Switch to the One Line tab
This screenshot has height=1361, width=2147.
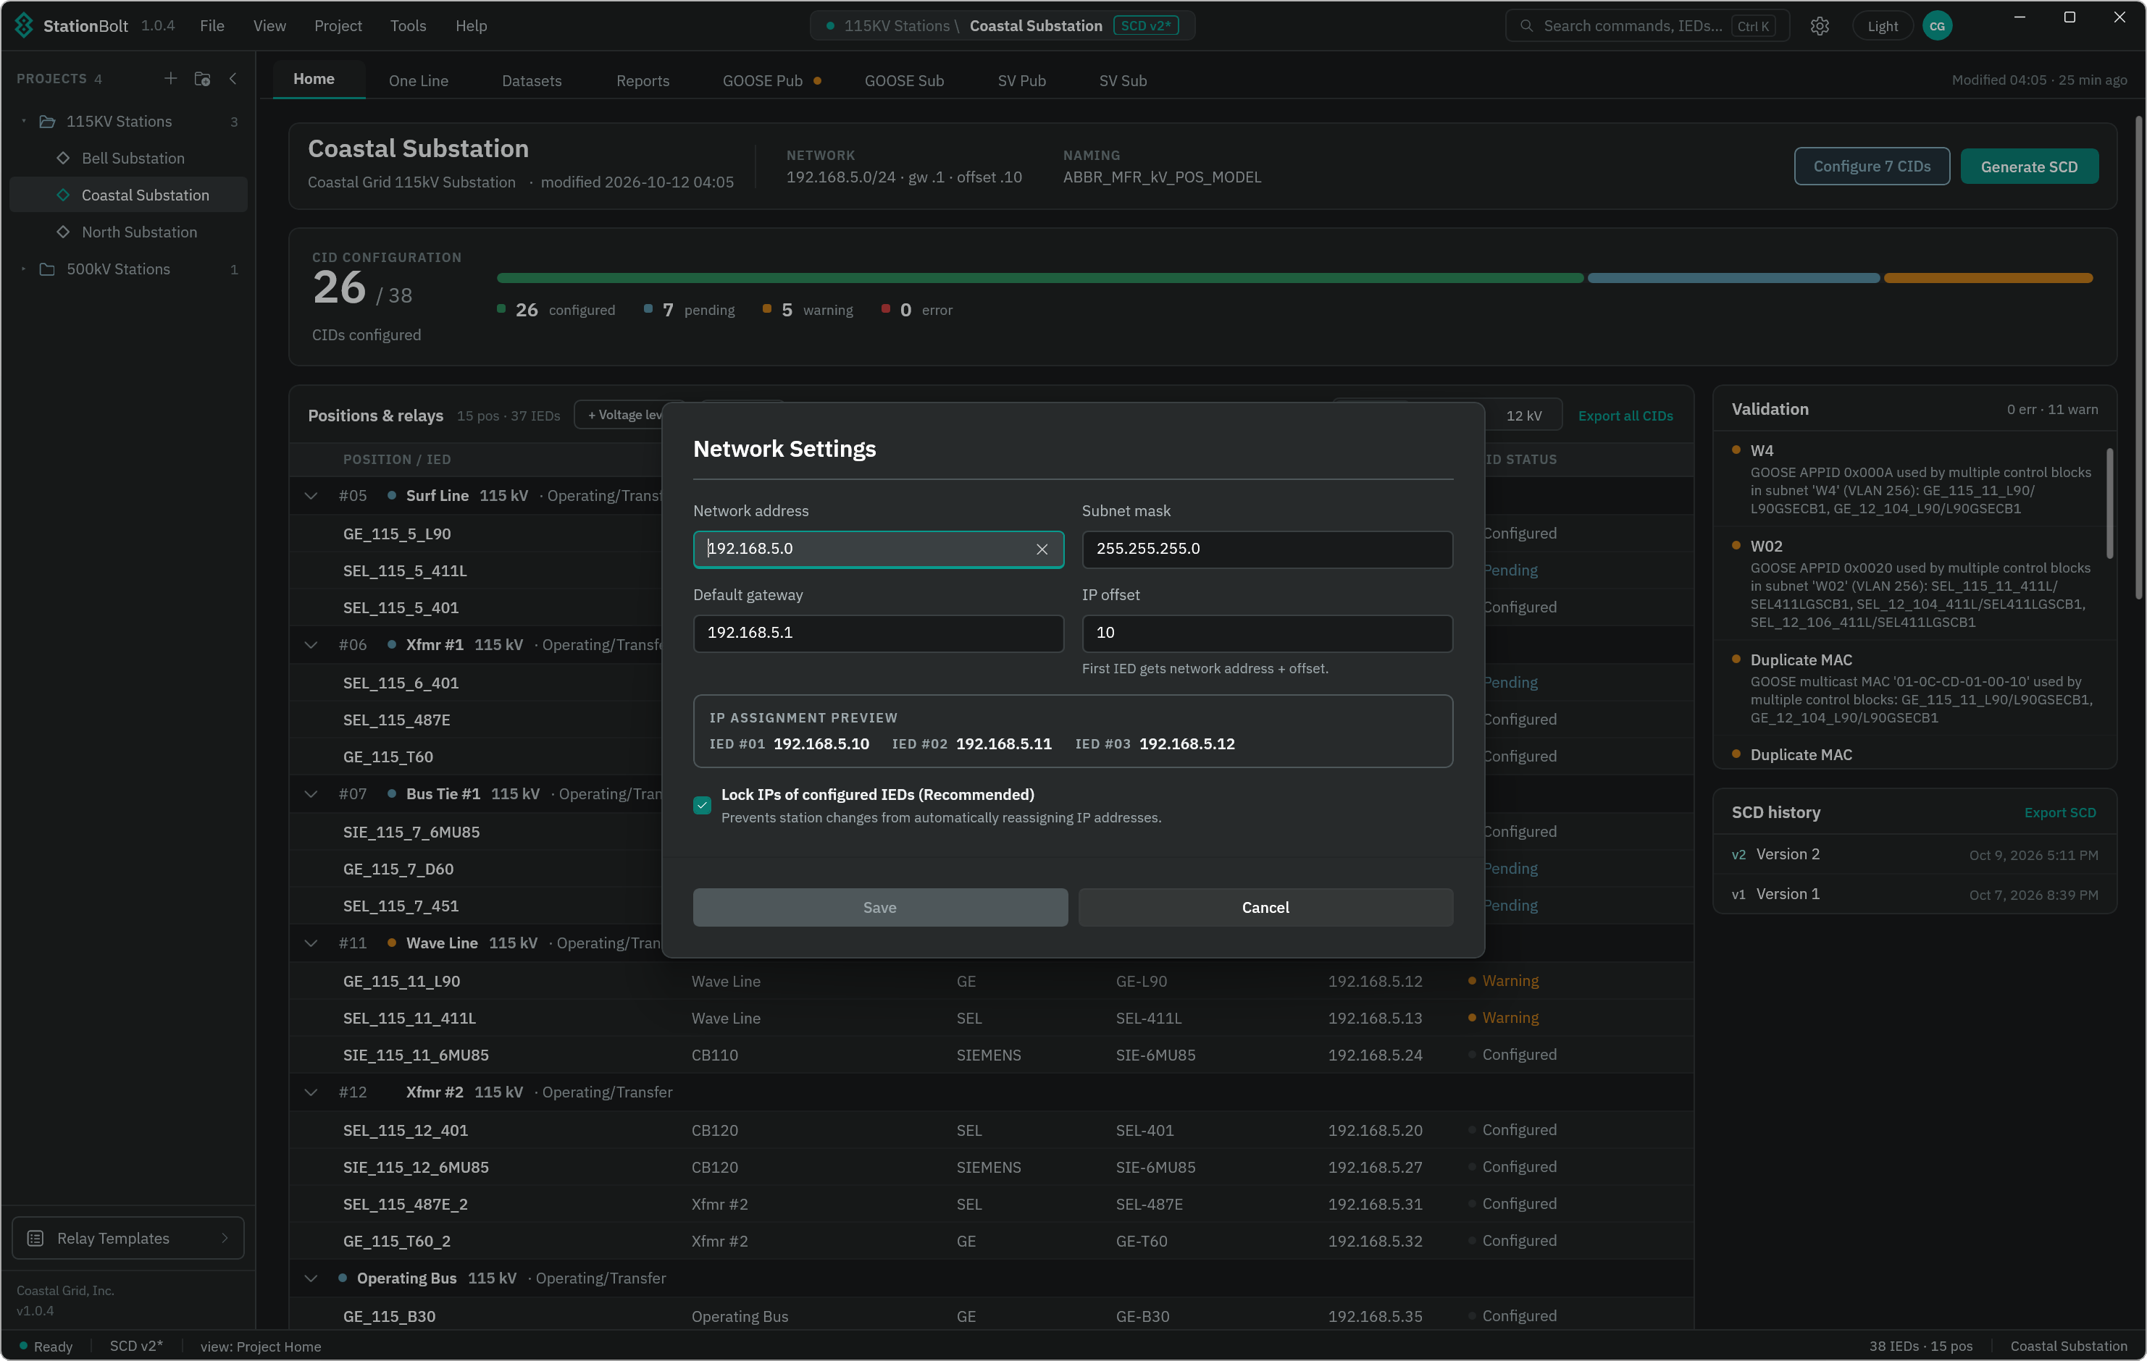click(x=418, y=80)
